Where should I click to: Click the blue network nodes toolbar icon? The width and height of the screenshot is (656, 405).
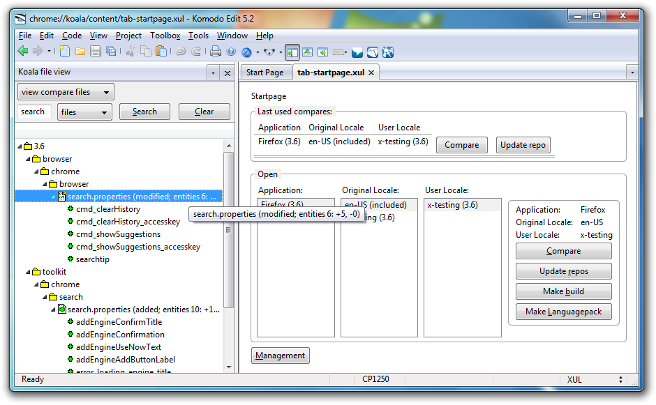coord(388,52)
